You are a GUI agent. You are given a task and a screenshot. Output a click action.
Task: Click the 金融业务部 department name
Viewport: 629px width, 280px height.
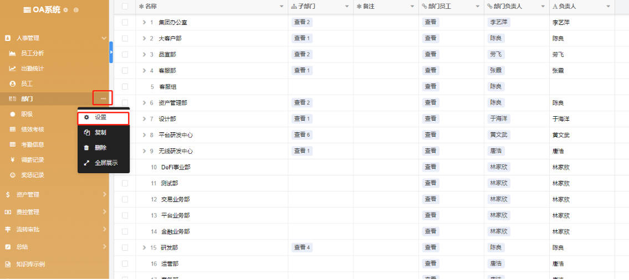coord(175,231)
